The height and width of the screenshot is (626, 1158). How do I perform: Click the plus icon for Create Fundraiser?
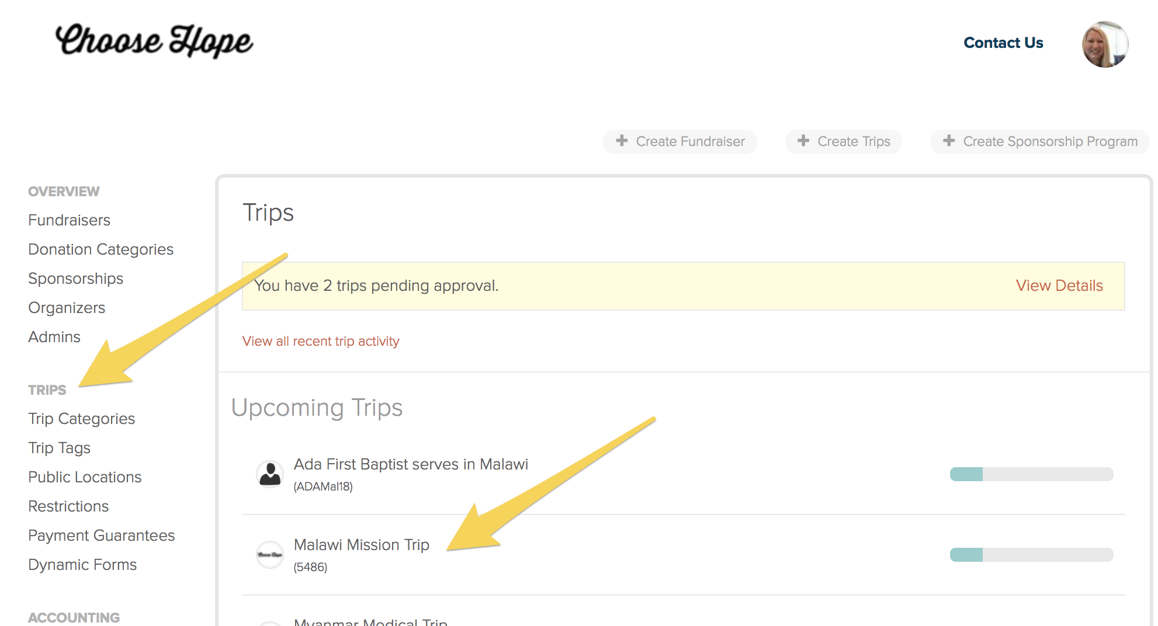[622, 141]
